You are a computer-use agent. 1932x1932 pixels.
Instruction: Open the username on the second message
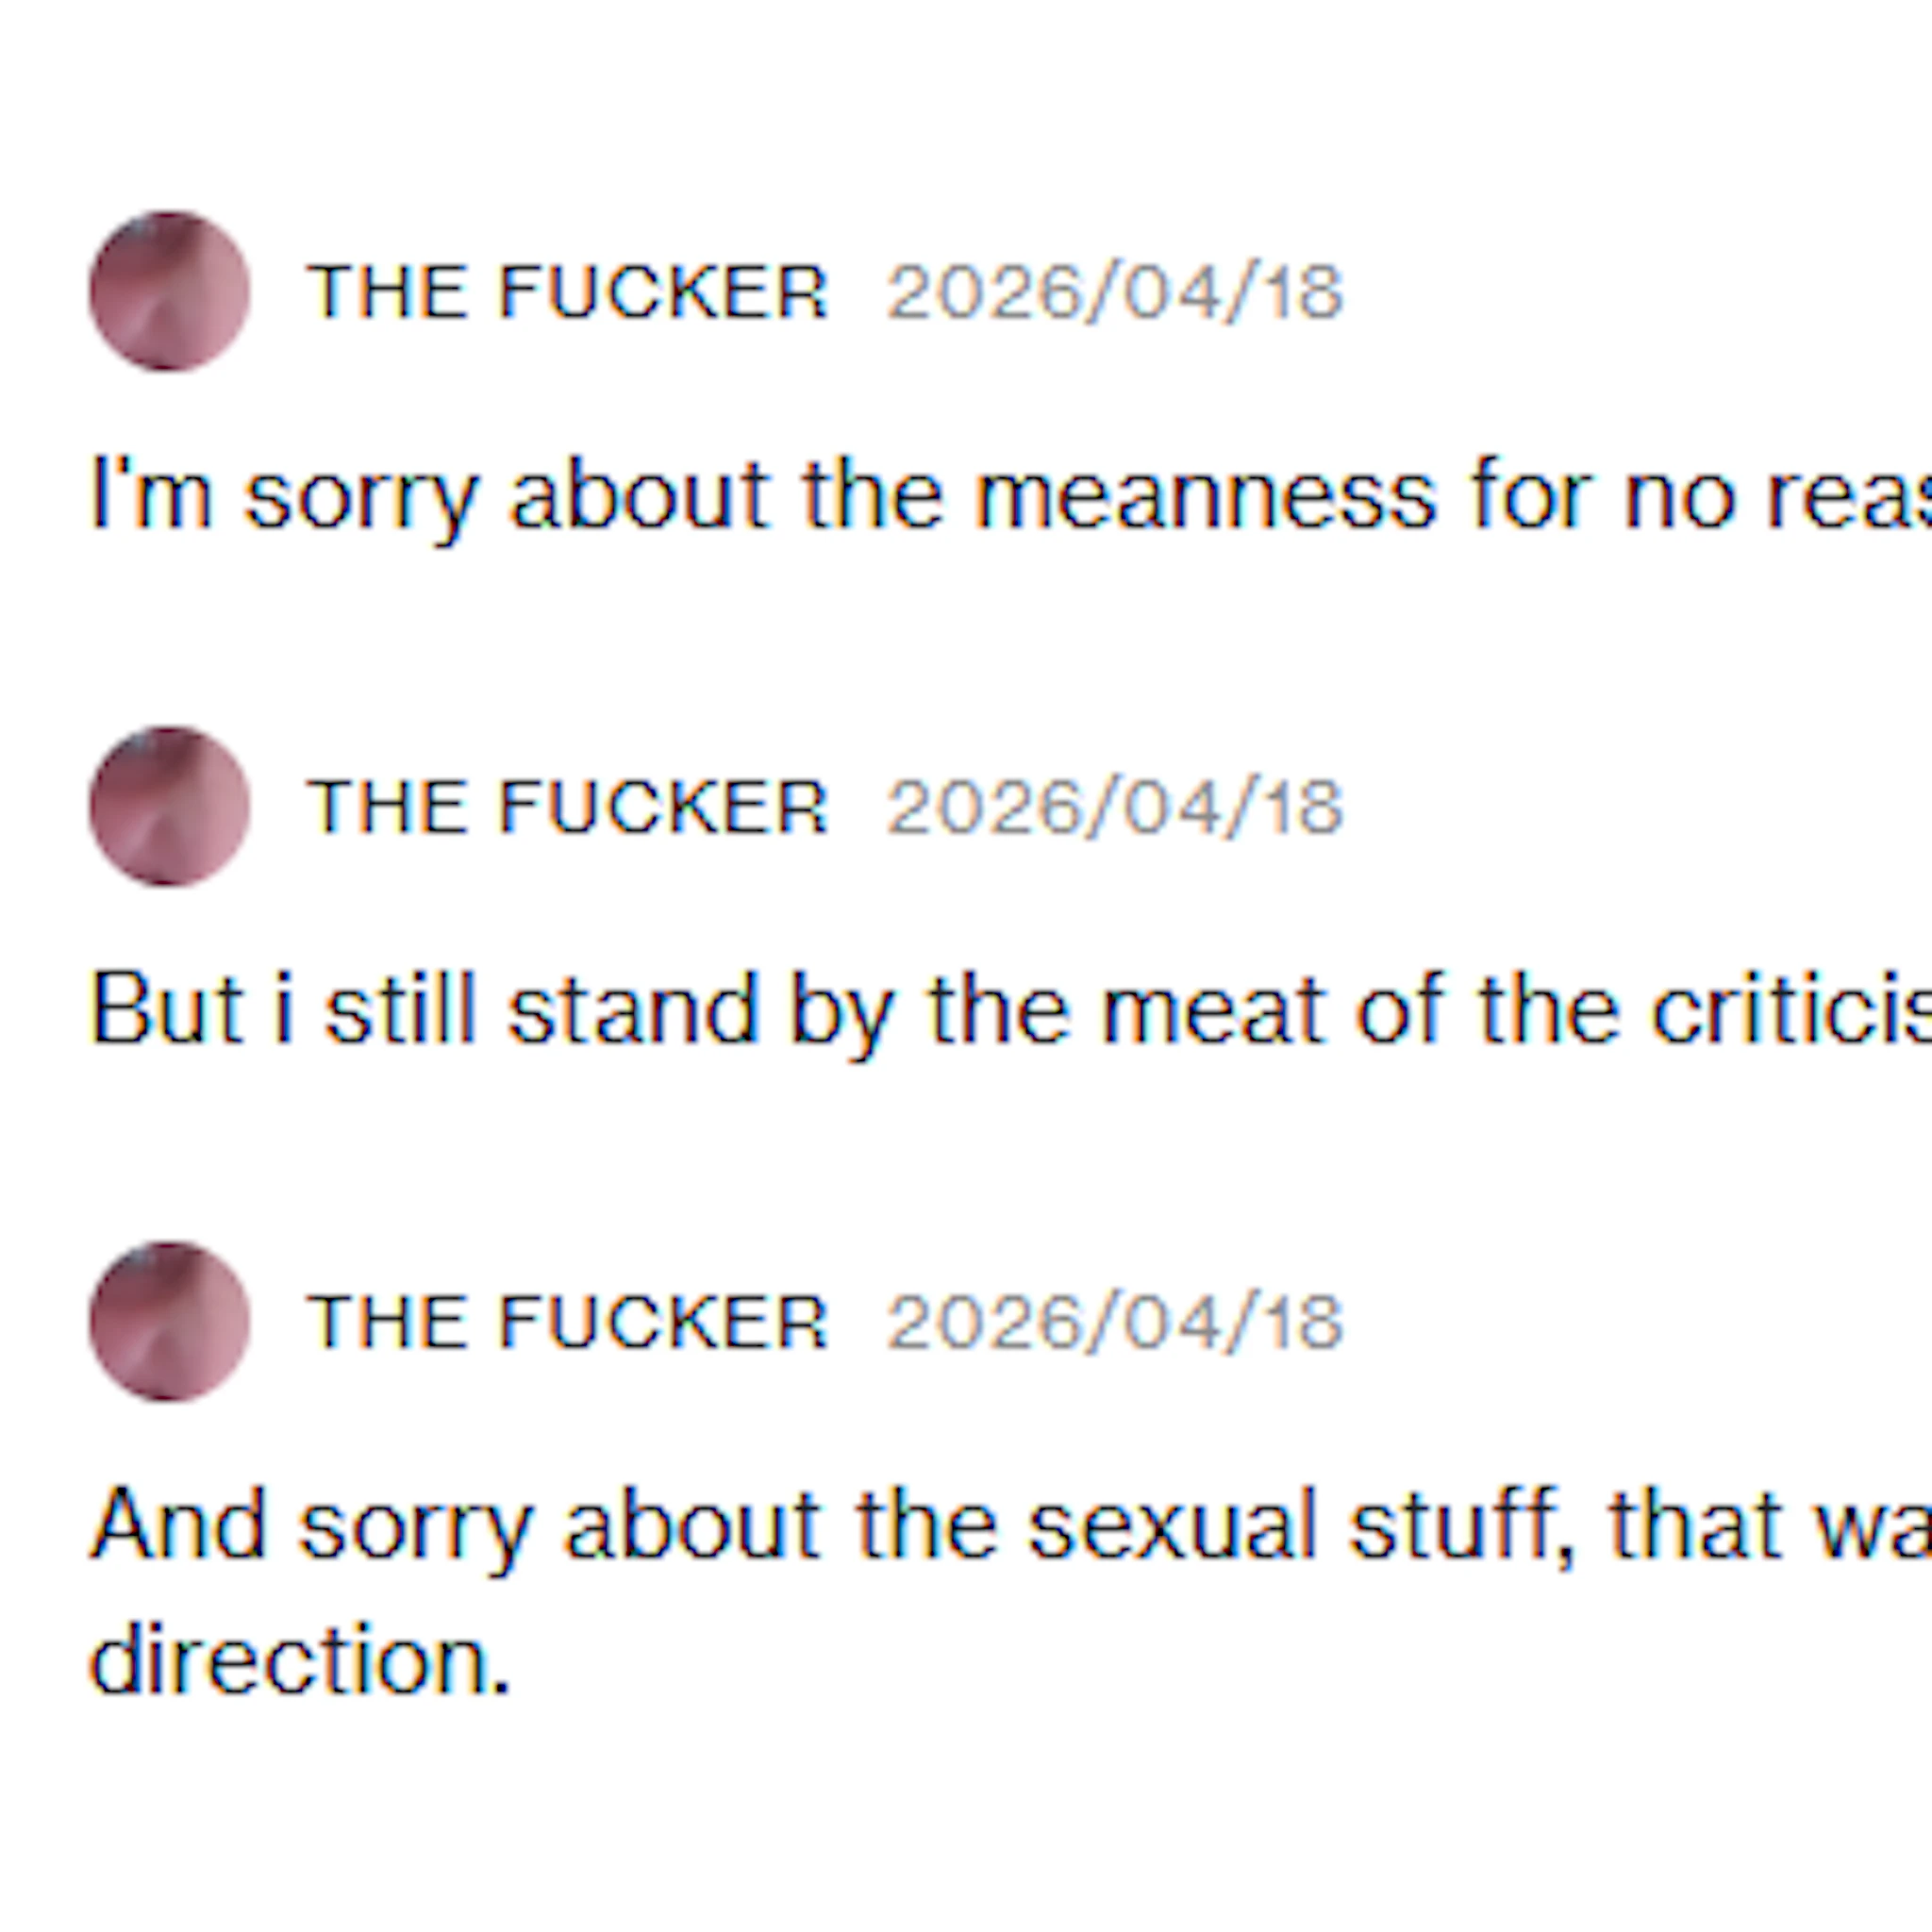pyautogui.click(x=567, y=807)
